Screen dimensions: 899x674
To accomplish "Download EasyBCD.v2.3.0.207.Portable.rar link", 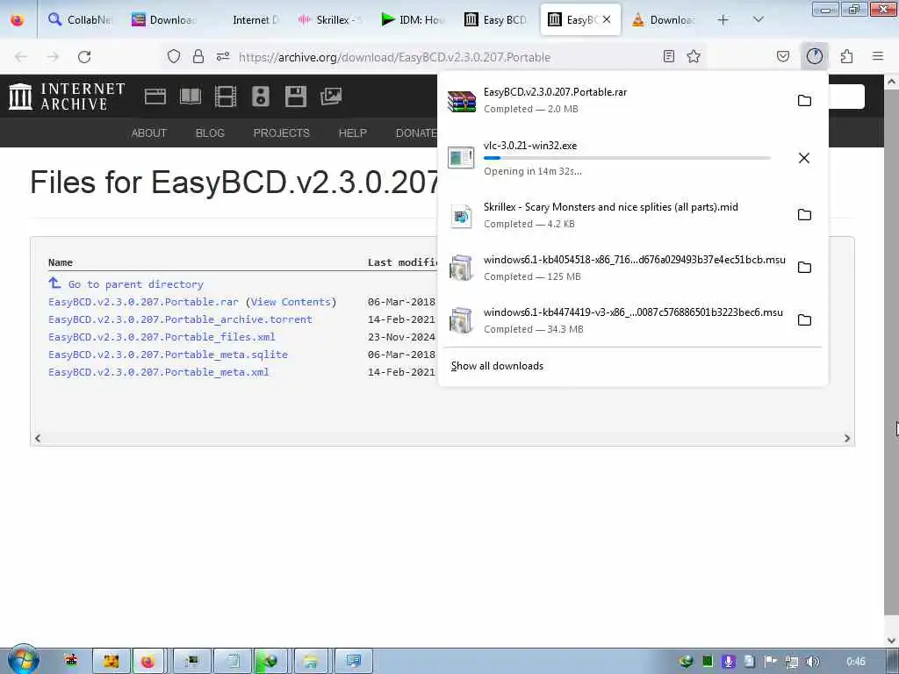I will click(143, 302).
